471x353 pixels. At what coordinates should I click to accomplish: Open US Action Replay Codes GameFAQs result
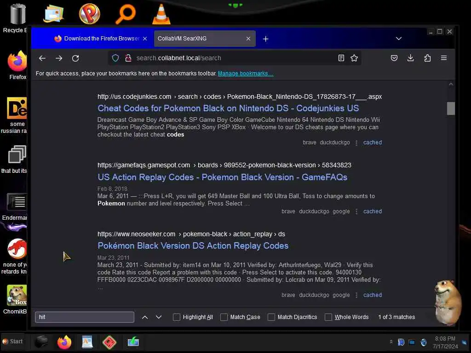point(222,177)
